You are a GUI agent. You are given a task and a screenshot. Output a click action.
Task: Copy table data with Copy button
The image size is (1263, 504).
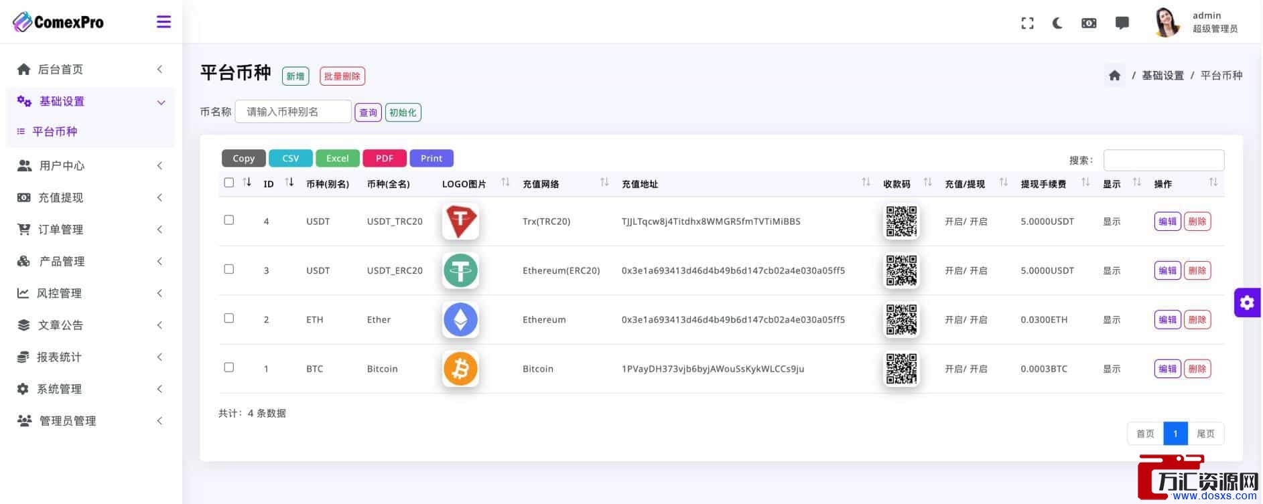244,159
